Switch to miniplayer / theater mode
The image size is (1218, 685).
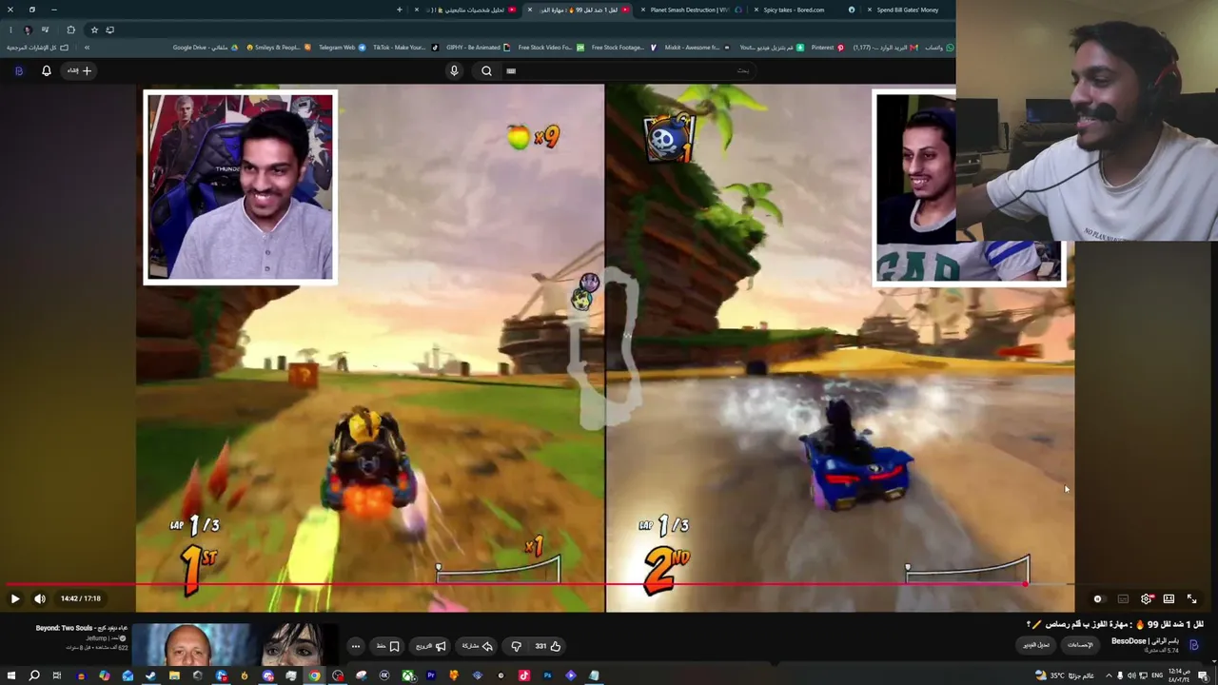point(1169,598)
